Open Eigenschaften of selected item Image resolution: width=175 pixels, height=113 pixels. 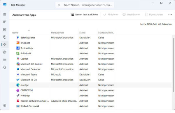(x=154, y=15)
